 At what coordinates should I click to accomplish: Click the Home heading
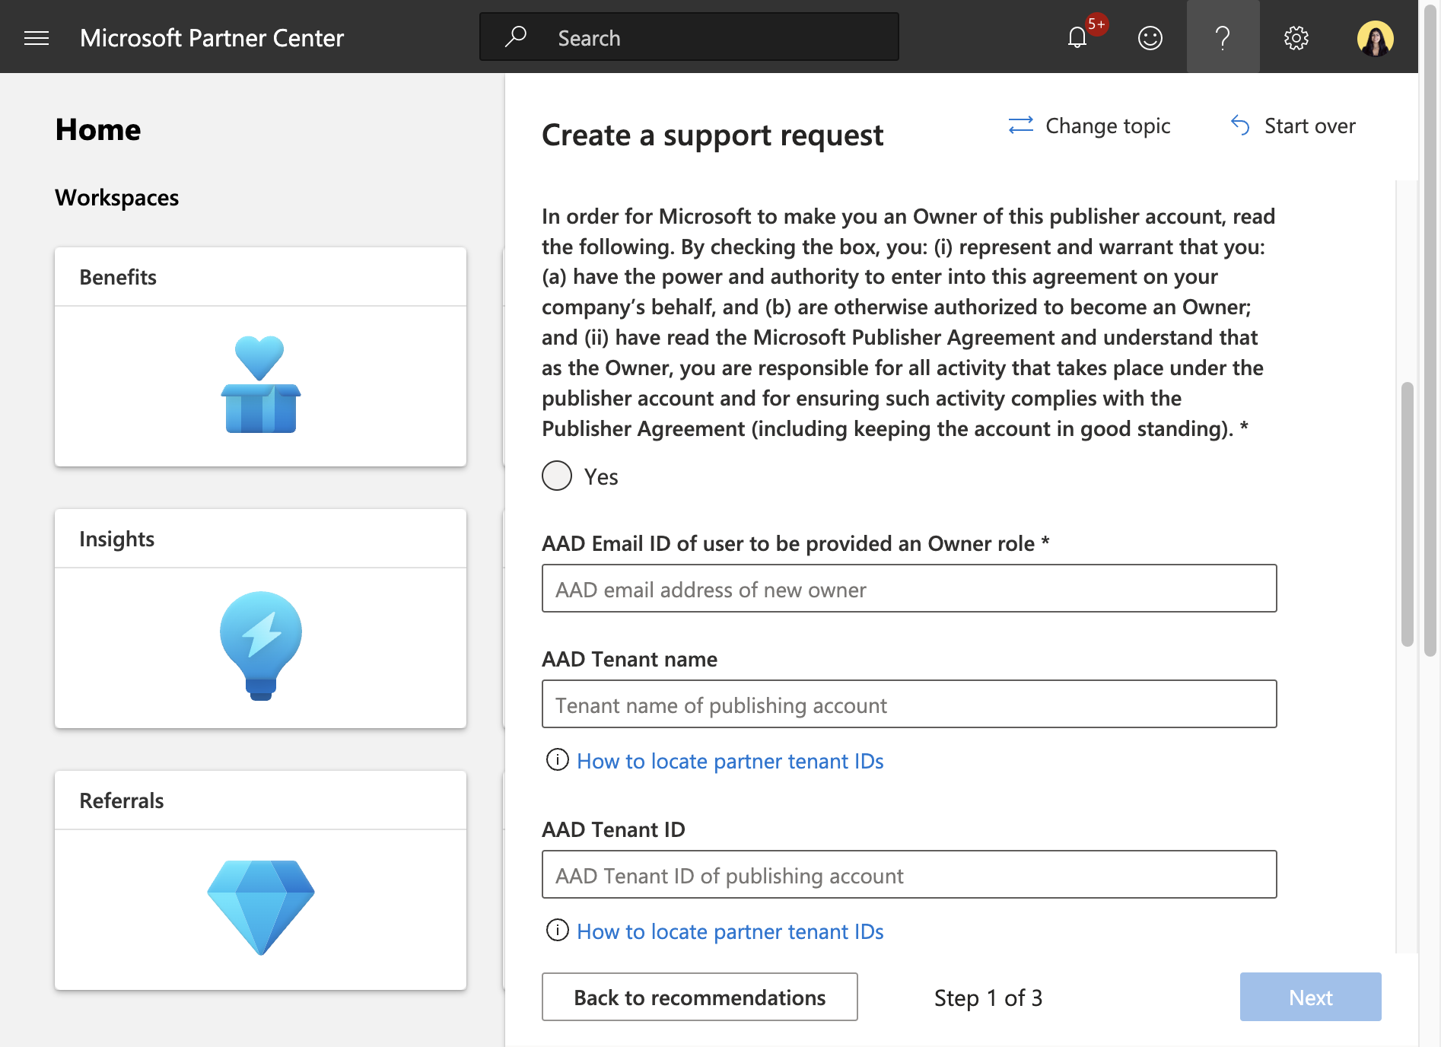click(x=98, y=129)
